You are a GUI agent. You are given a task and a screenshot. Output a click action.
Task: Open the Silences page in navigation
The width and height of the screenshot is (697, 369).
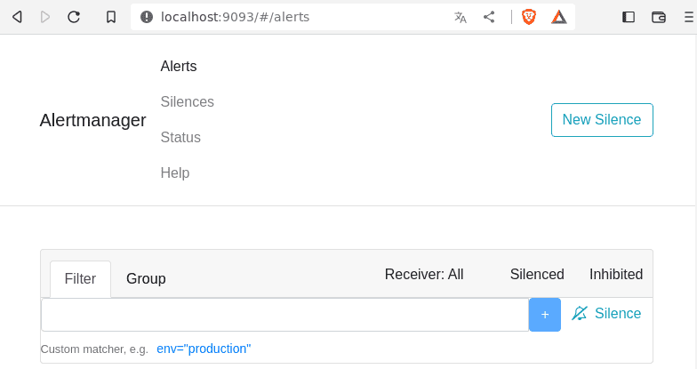click(x=187, y=101)
